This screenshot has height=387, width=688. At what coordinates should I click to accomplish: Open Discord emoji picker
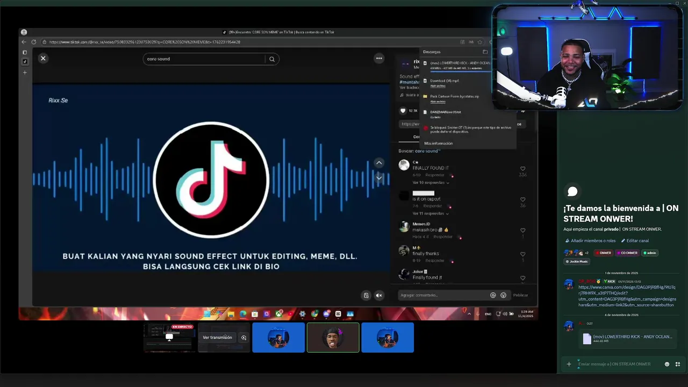pyautogui.click(x=667, y=364)
